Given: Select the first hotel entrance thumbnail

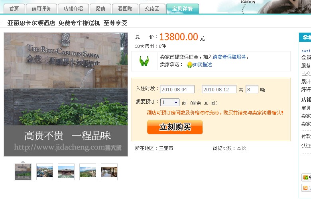Looking at the screenshot, I should click(x=23, y=171).
